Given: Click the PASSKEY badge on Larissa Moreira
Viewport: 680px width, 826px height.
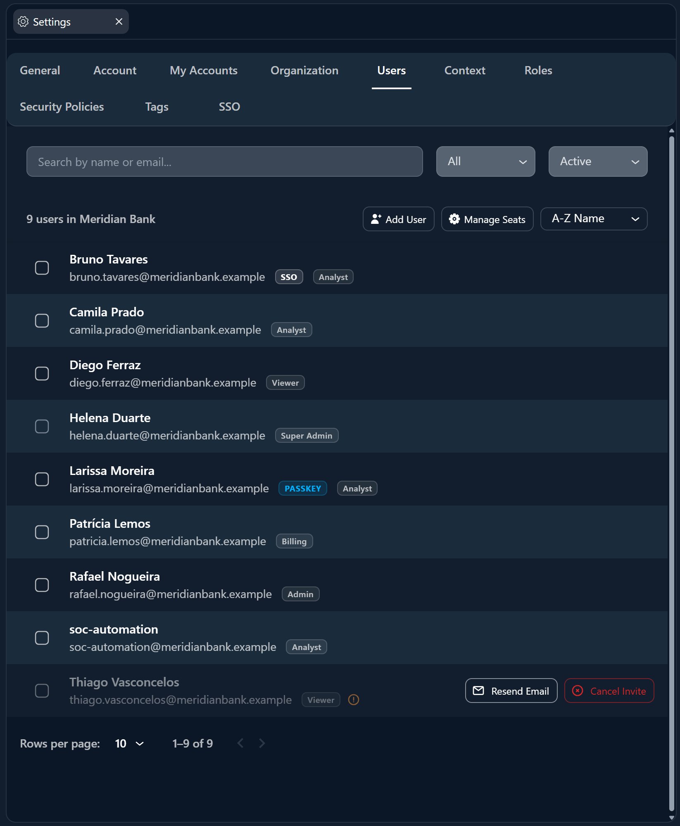Looking at the screenshot, I should (303, 489).
